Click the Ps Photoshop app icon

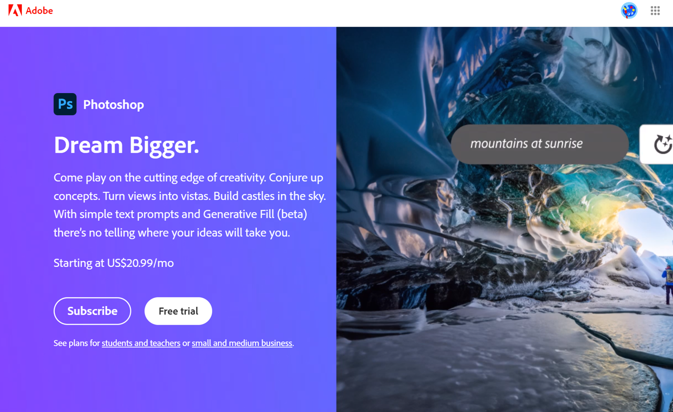65,104
